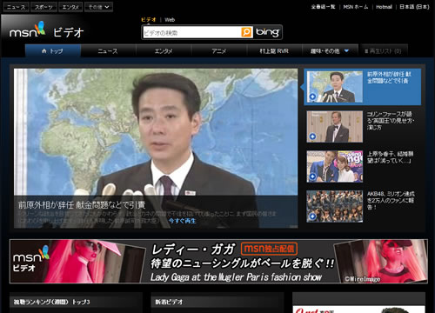The height and width of the screenshot is (313, 435).
Task: Click the Lady Gaga レディー・ガガ banner ad
Action: [x=218, y=261]
